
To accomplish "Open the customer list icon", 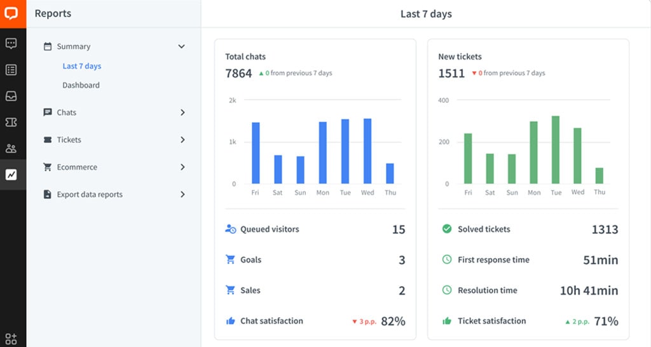I will 11,70.
